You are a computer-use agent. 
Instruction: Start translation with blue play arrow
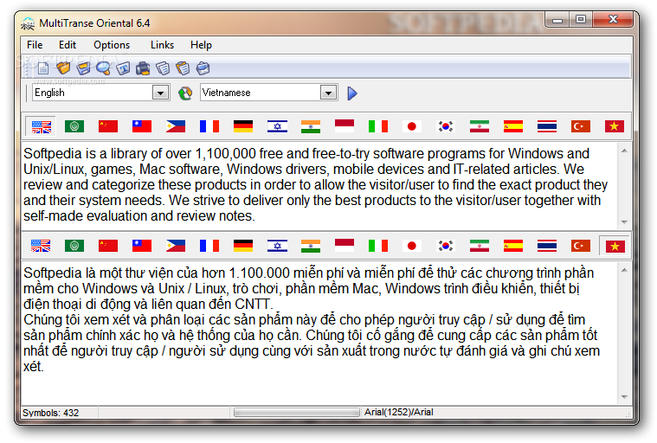pyautogui.click(x=352, y=93)
